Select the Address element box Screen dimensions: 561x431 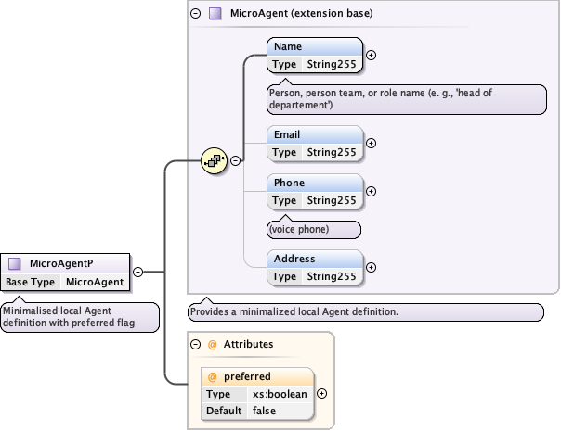click(x=314, y=259)
